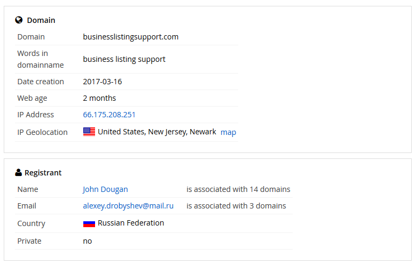Image resolution: width=416 pixels, height=265 pixels.
Task: Open the alexey.drobyshev@mail.ru email link
Action: [x=128, y=206]
